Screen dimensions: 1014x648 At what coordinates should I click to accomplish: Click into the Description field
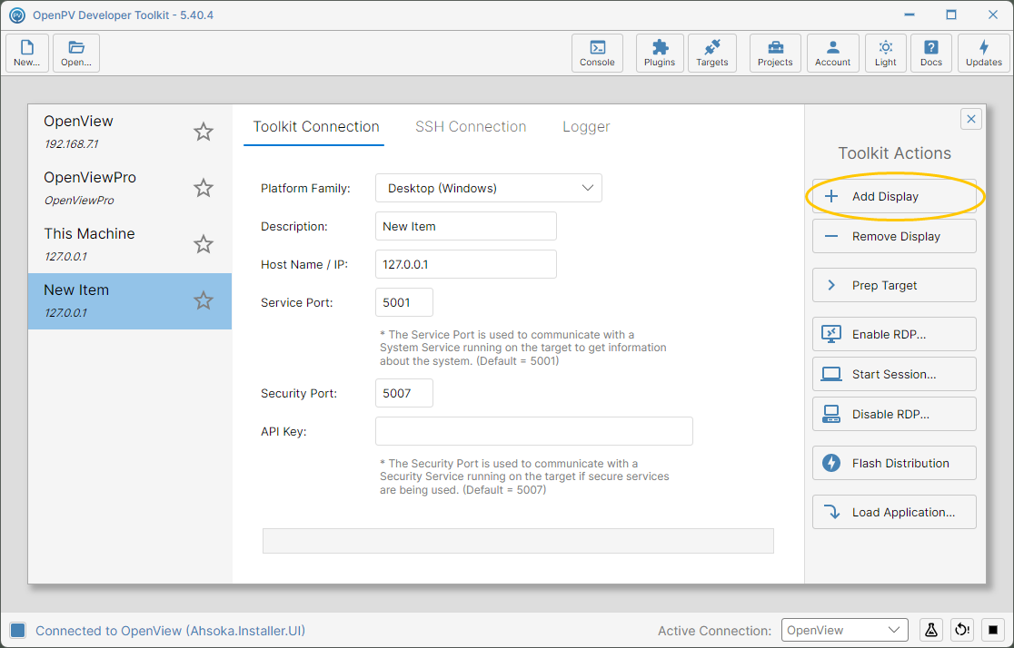[465, 226]
